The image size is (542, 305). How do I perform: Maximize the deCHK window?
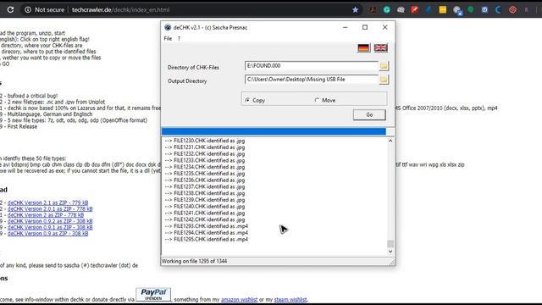coord(365,27)
